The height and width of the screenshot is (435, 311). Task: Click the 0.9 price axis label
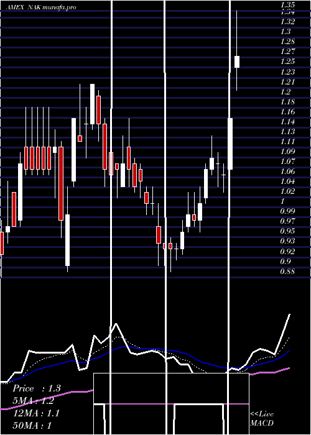tap(285, 262)
